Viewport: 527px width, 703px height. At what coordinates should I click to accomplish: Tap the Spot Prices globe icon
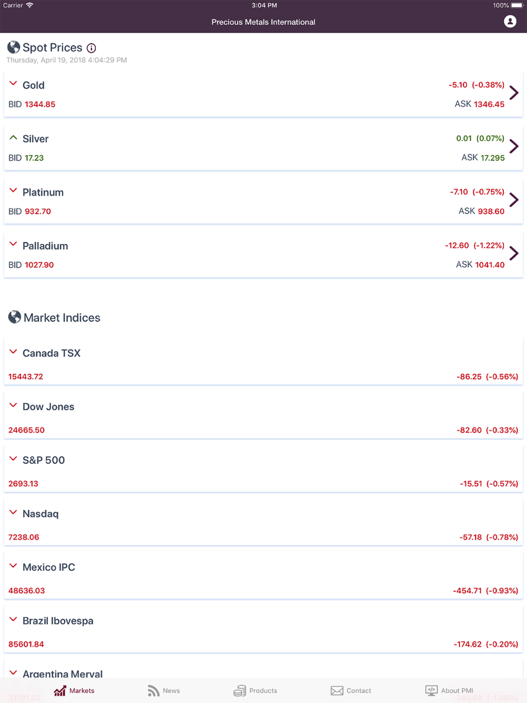click(14, 47)
